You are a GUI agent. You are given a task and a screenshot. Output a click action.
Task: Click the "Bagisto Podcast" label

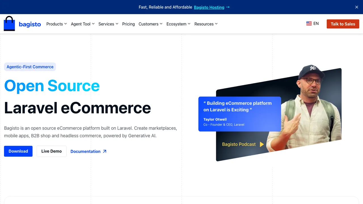(x=239, y=144)
